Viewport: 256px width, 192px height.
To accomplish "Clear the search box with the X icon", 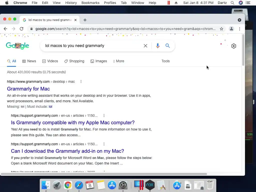I will [145, 46].
